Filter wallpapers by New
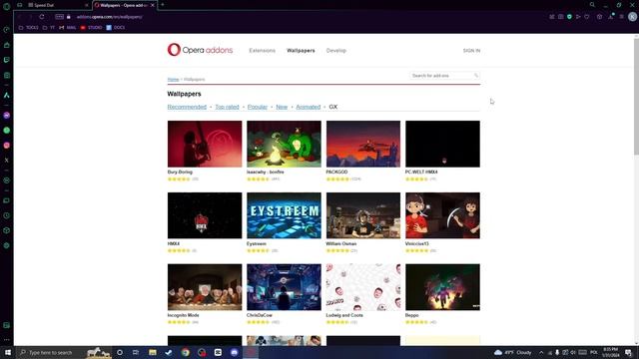 [282, 107]
